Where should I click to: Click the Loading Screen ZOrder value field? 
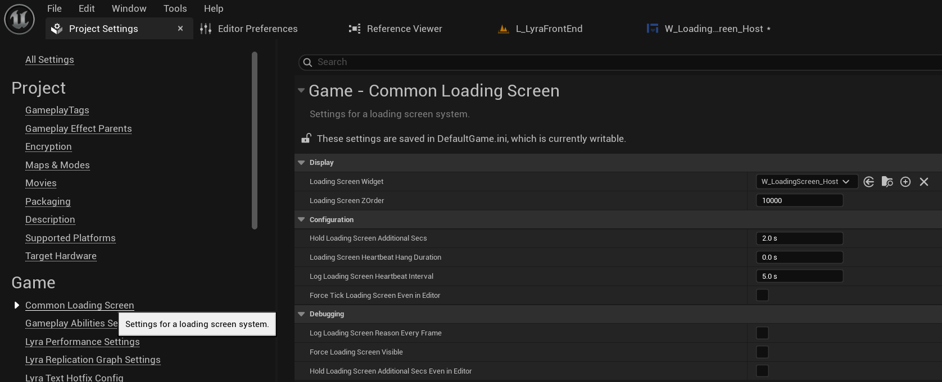tap(799, 201)
